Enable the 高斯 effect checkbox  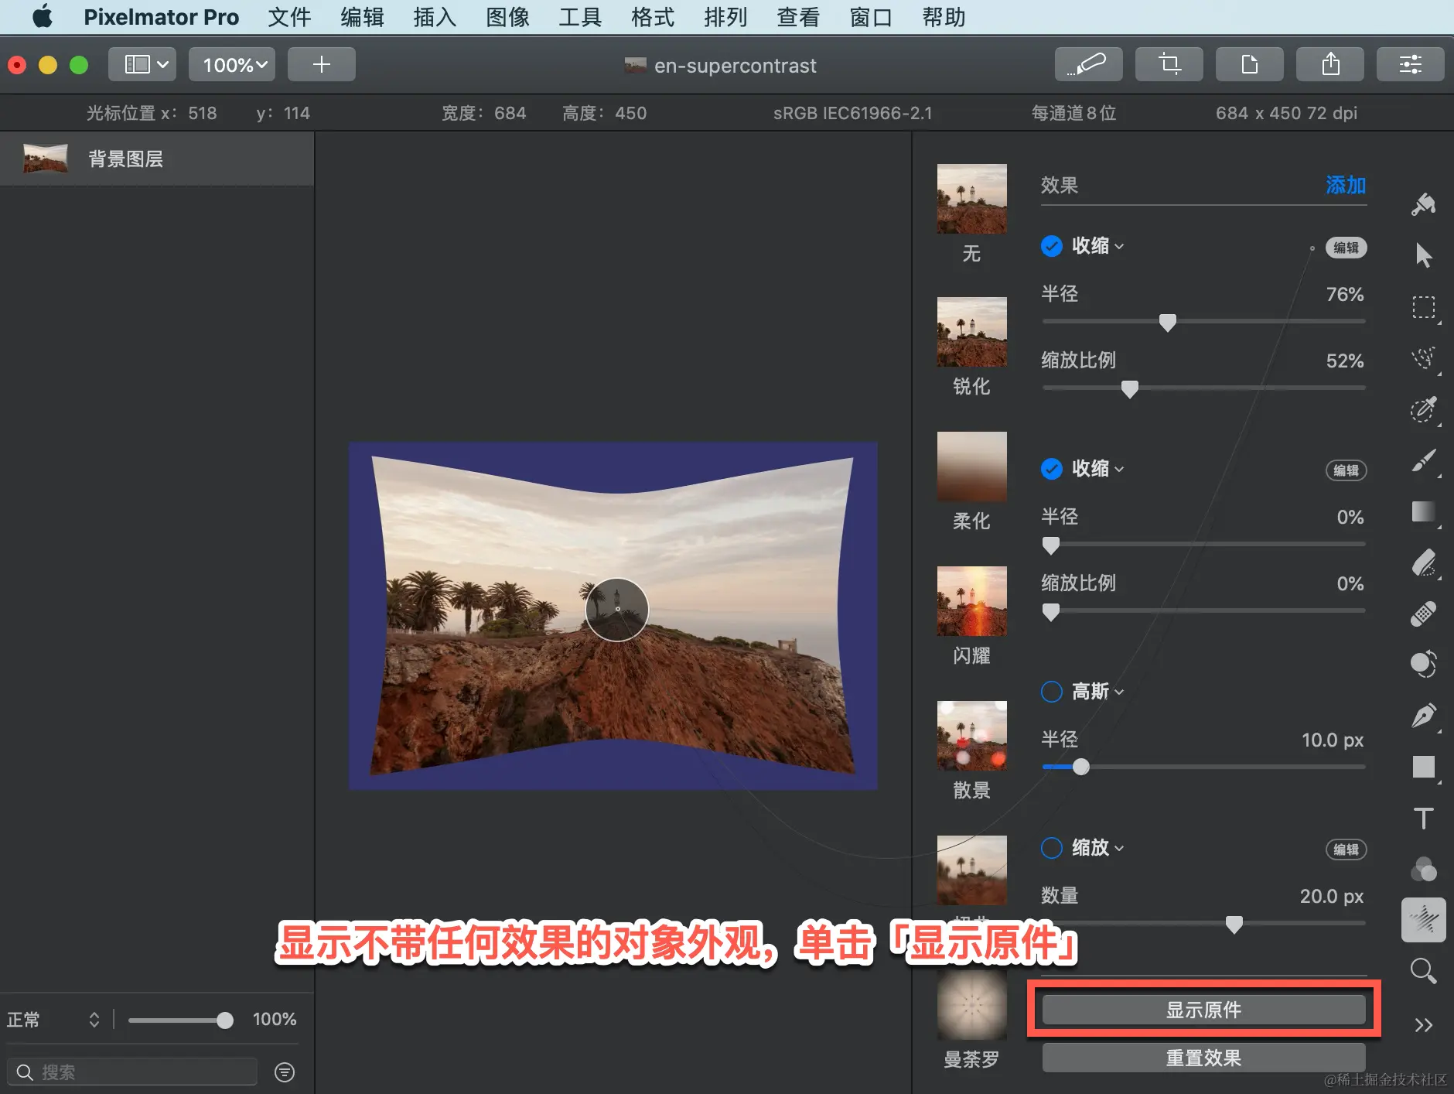point(1051,692)
